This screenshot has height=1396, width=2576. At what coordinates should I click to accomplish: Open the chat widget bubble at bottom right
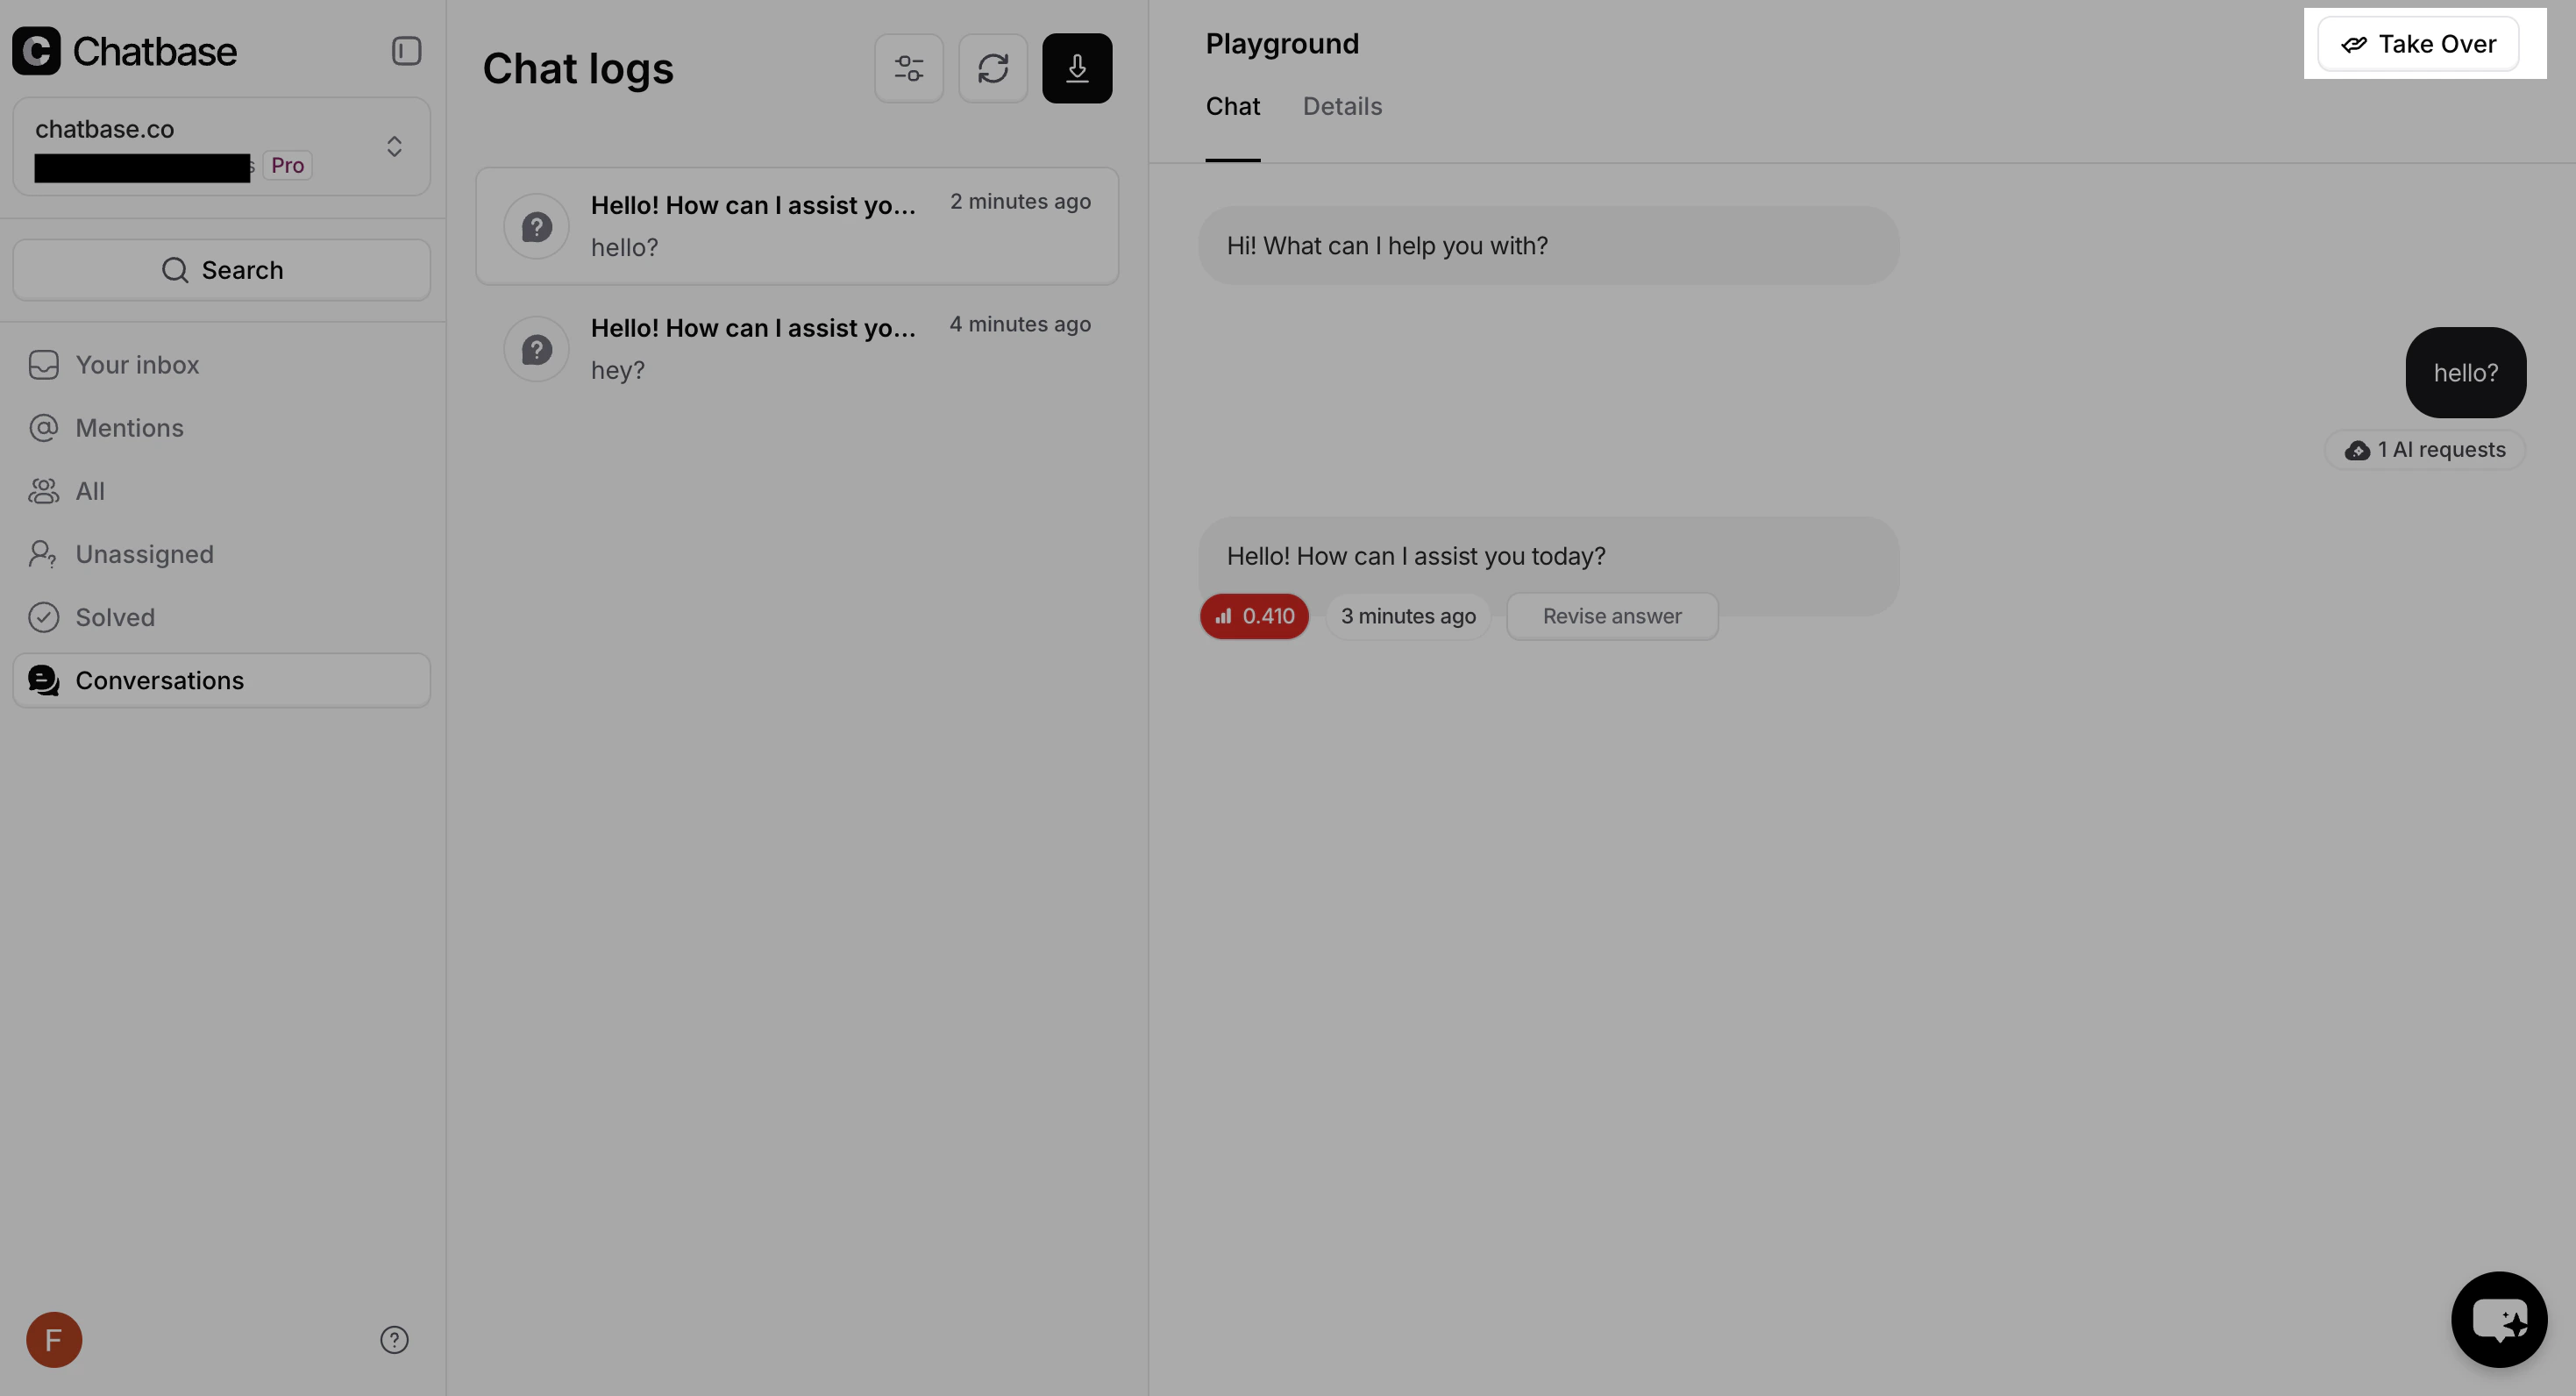(x=2499, y=1319)
